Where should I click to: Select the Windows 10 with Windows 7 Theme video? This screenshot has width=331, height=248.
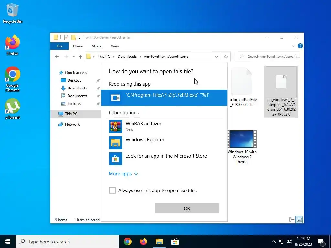(x=242, y=147)
